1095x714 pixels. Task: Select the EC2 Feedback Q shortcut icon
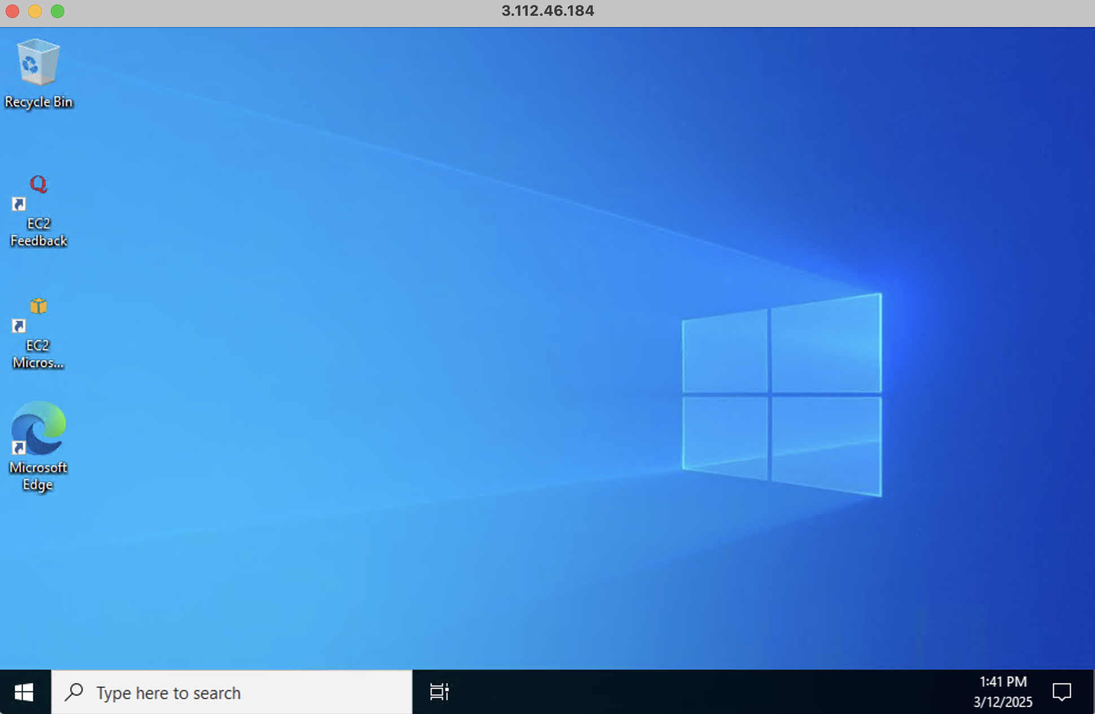(x=38, y=185)
